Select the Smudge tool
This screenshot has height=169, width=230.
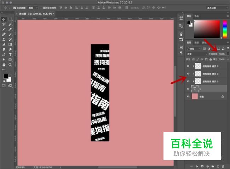[4, 50]
